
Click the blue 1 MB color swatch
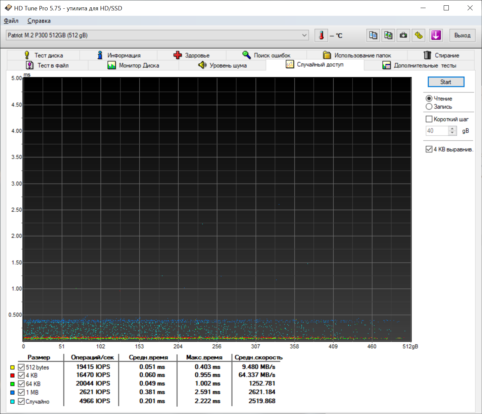(12, 393)
